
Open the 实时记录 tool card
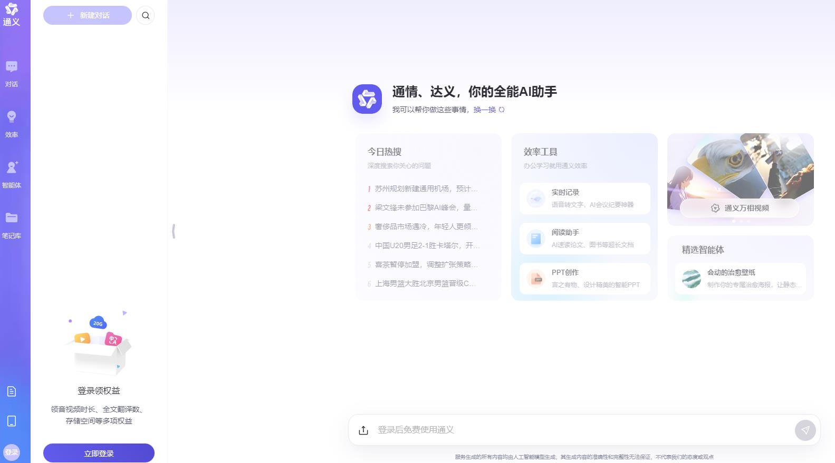click(x=584, y=199)
